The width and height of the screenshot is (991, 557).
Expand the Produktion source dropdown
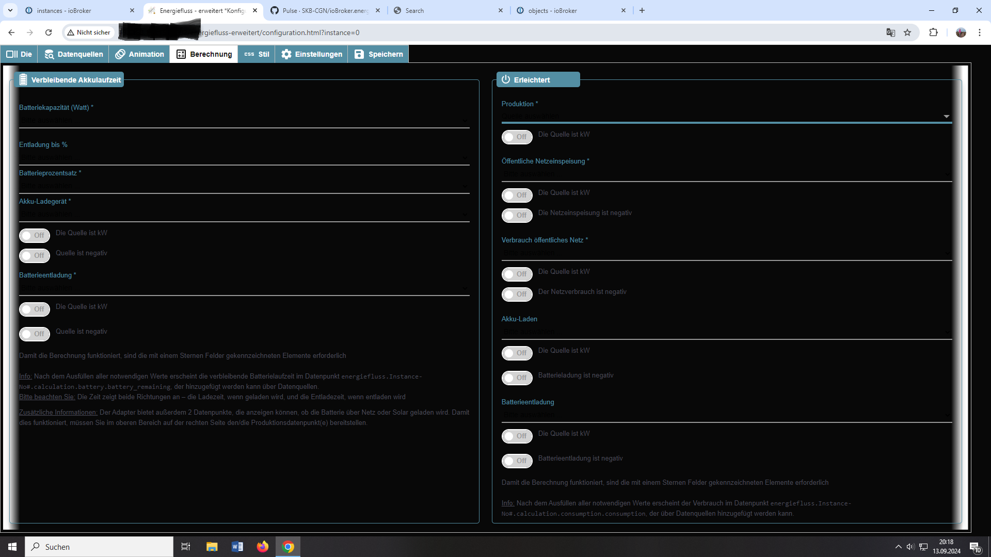click(726, 117)
